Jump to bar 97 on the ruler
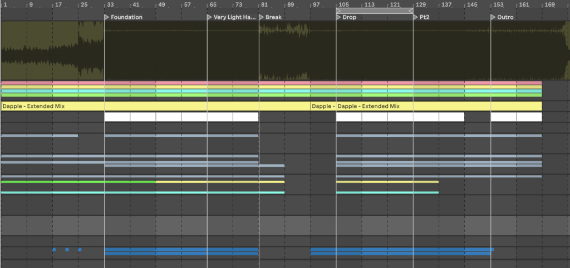 point(316,5)
